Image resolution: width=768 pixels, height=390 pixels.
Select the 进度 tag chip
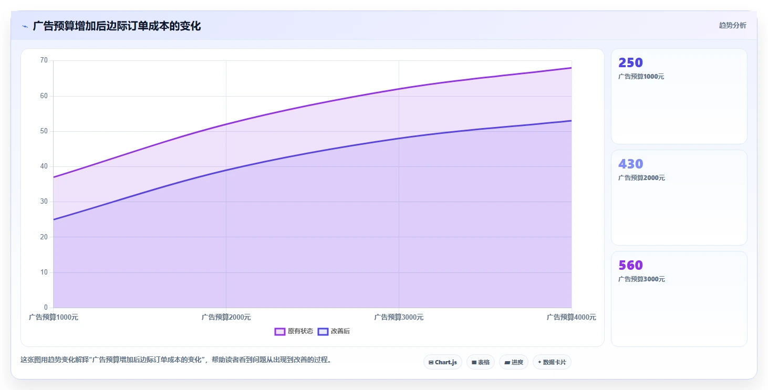pyautogui.click(x=514, y=362)
